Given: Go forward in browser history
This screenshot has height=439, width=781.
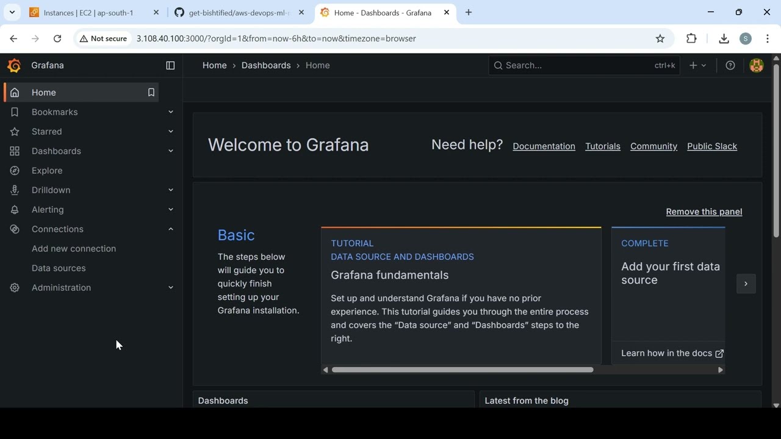Looking at the screenshot, I should tap(35, 38).
